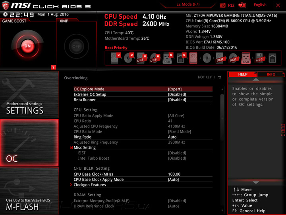Select the UEFI CD/DVD boot priority icon

tap(129, 58)
